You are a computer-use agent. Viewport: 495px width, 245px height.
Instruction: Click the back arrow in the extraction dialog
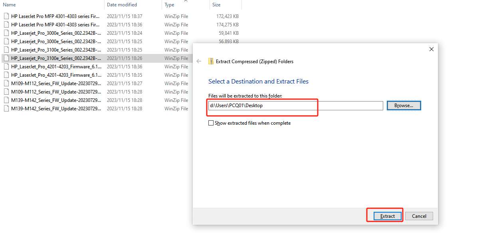click(199, 61)
